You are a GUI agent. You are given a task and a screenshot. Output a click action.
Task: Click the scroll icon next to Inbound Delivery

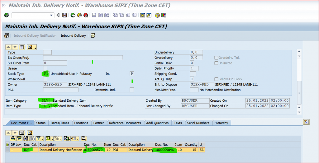93,35
